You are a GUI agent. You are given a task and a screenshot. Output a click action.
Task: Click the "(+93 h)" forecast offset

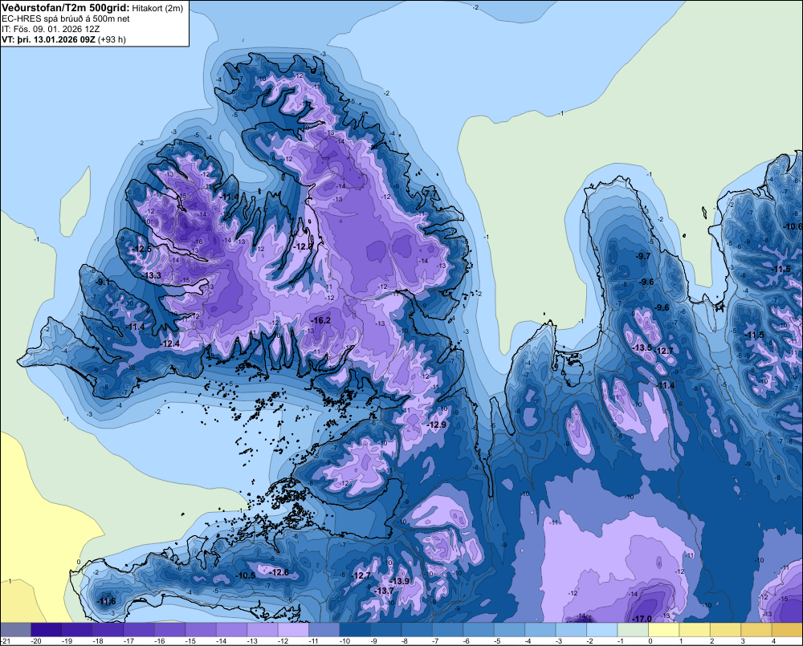(x=112, y=39)
